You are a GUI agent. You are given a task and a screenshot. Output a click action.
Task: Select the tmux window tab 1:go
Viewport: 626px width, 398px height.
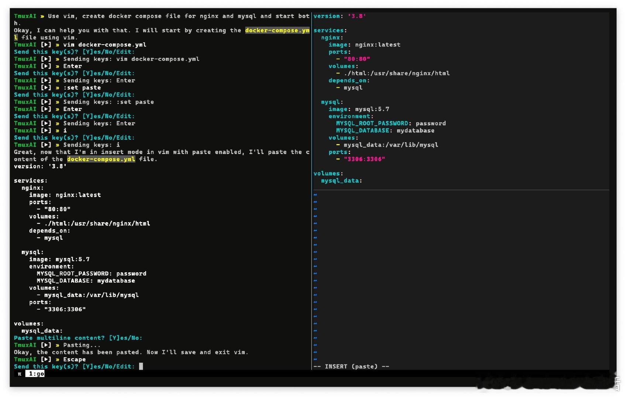coord(35,374)
